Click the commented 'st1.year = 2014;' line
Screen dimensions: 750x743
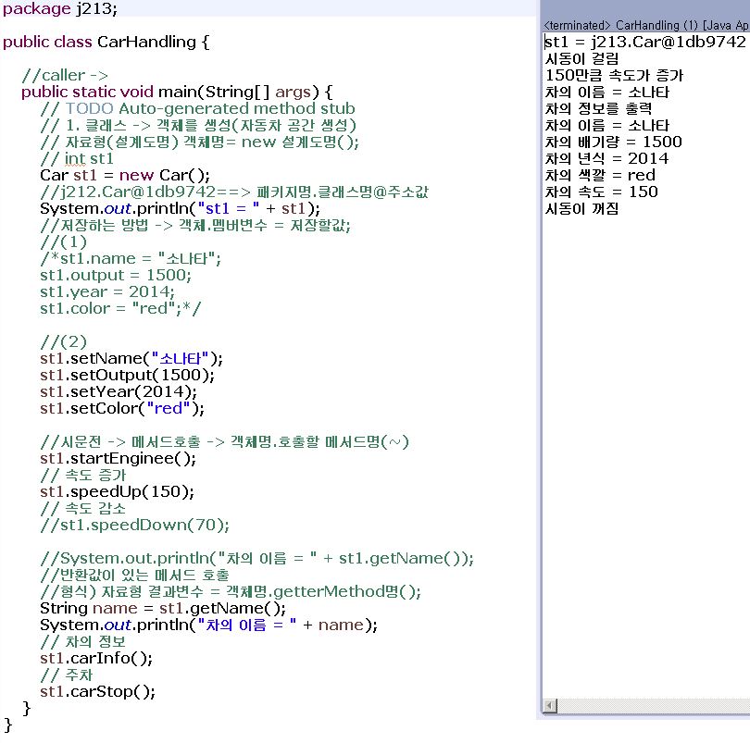point(107,292)
